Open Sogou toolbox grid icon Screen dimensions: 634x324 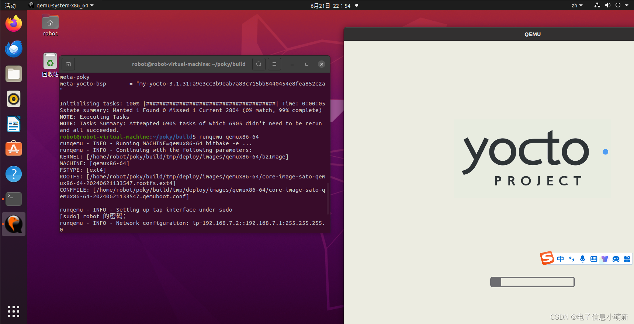coord(627,259)
